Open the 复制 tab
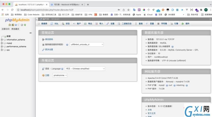This screenshot has width=212, height=117. coord(139,24)
